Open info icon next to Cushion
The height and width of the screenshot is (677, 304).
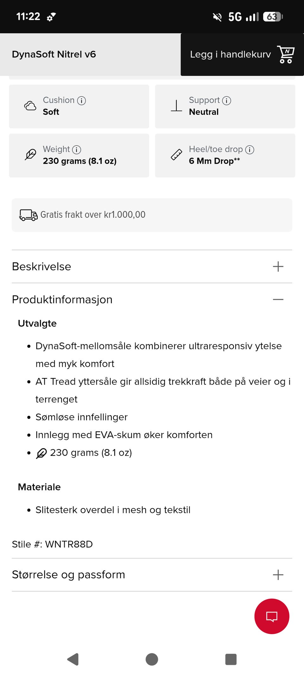82,101
